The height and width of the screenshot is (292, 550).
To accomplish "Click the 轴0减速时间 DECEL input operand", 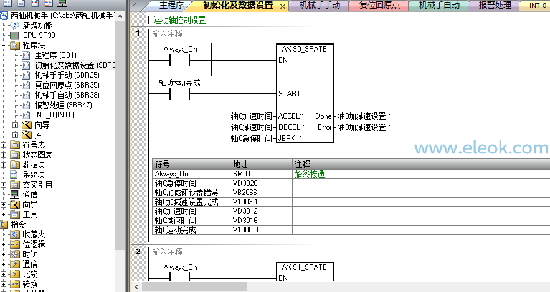I will [251, 127].
